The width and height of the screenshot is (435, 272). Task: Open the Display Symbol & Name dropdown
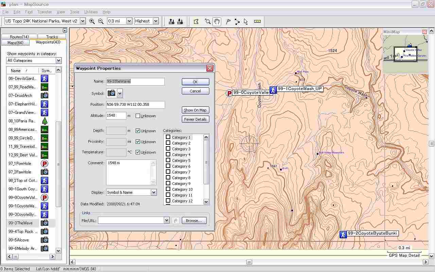(x=154, y=192)
